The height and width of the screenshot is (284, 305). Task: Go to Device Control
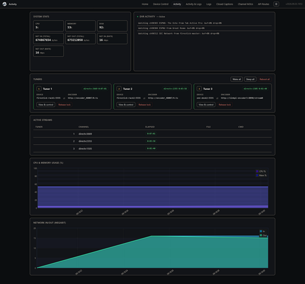(x=160, y=4)
